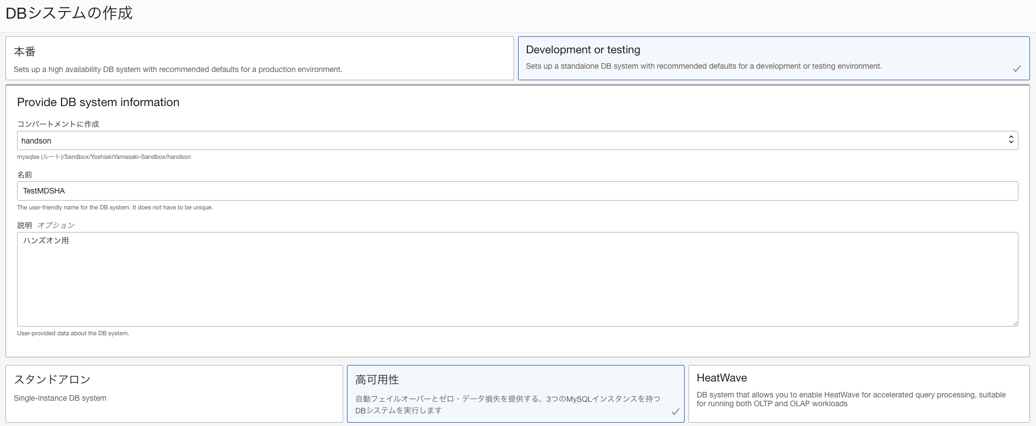Viewport: 1036px width, 426px height.
Task: Select the Development or testing card
Action: [773, 58]
